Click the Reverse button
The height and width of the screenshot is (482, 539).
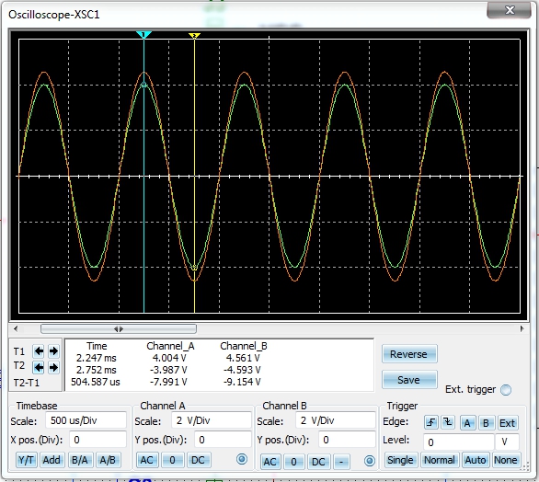click(x=409, y=354)
